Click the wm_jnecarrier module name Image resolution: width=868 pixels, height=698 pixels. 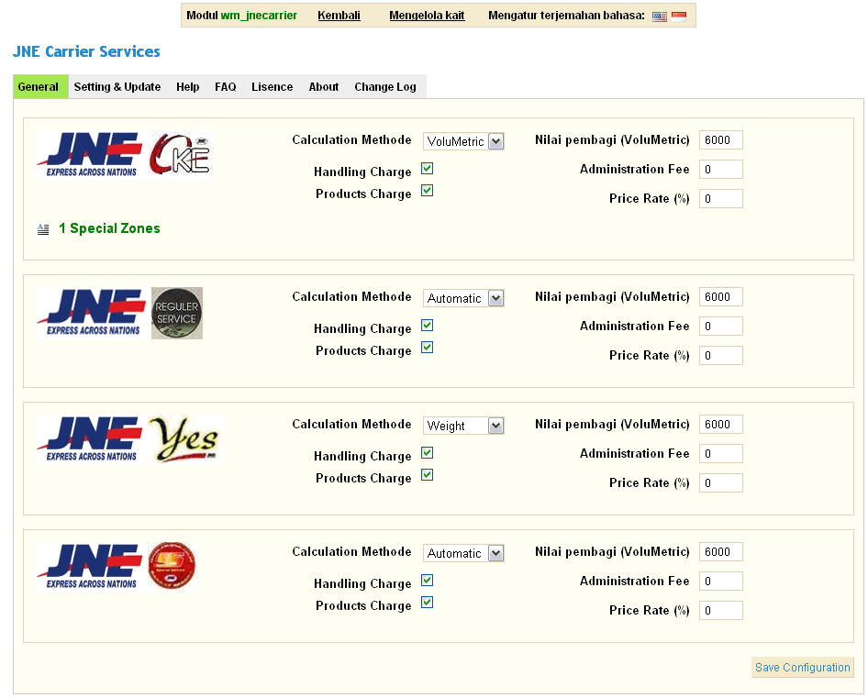[x=259, y=16]
